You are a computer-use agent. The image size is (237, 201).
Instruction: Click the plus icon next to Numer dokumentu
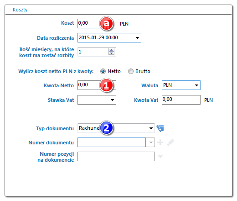pos(160,143)
